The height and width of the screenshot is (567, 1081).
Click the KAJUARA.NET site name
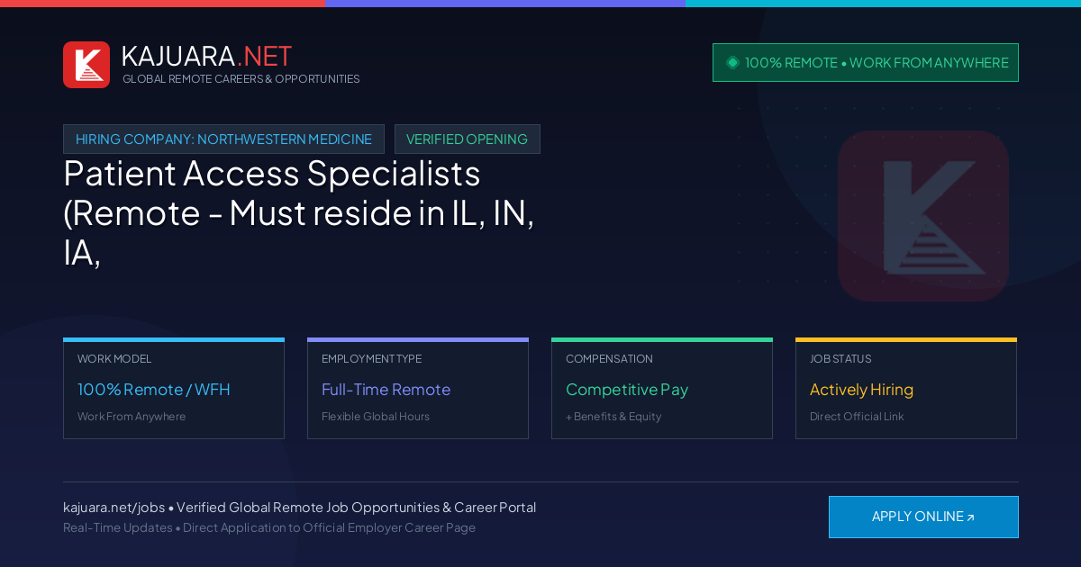[x=206, y=56]
